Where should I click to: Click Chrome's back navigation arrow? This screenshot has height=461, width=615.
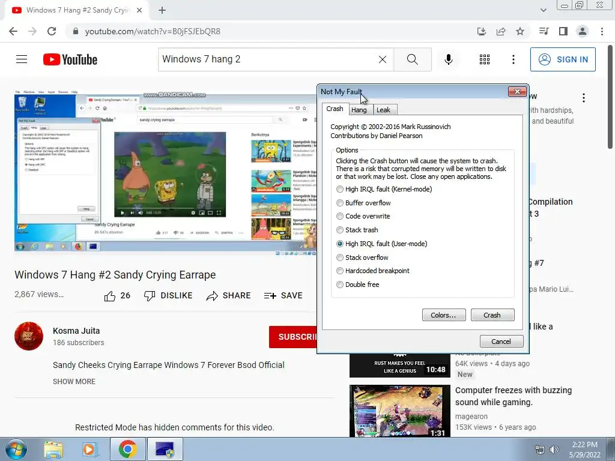pyautogui.click(x=13, y=31)
